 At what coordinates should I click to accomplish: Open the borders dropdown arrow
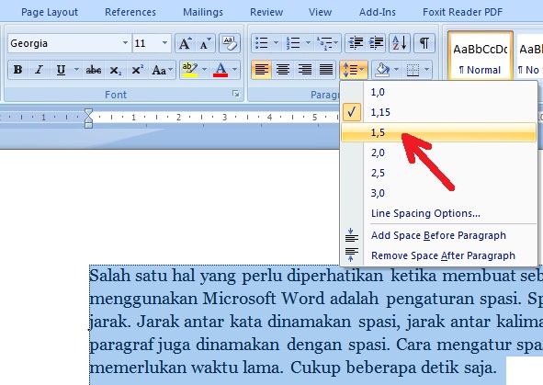point(427,70)
